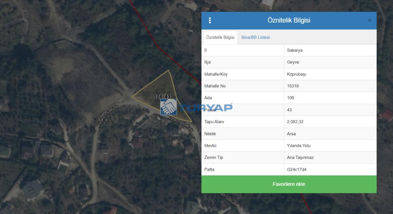Screen dimensions: 393x214
Task: Select the Tapu Alanı value 2.082,32
Action: pyautogui.click(x=294, y=122)
